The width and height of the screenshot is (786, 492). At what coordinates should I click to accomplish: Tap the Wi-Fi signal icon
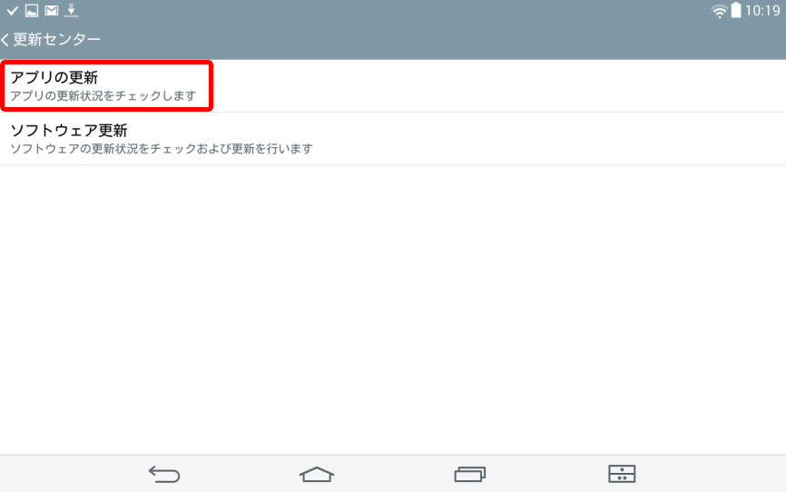[x=720, y=11]
